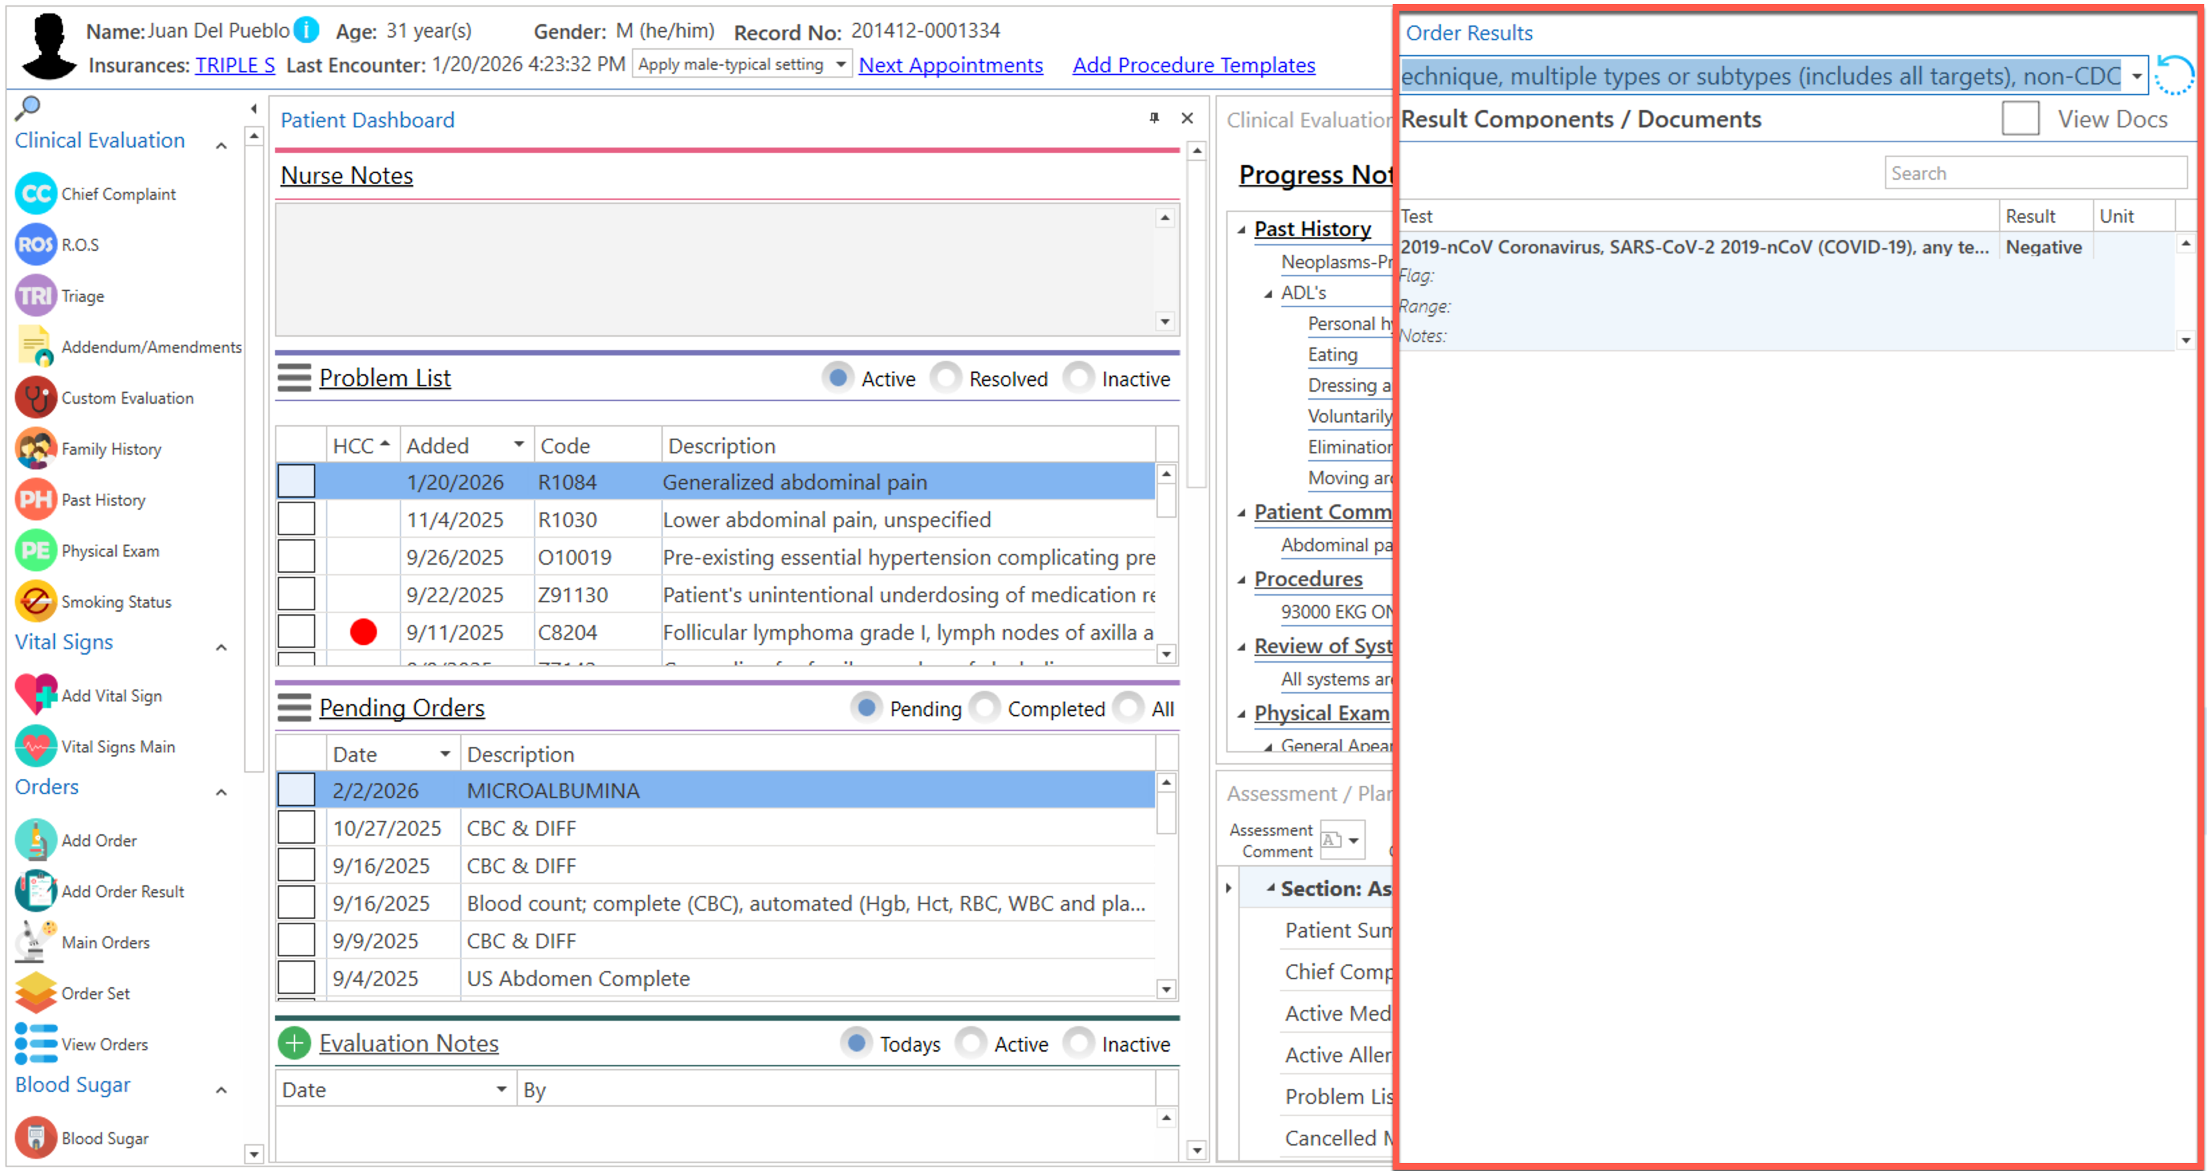Open the TRIPLE S insurance link

(x=235, y=65)
